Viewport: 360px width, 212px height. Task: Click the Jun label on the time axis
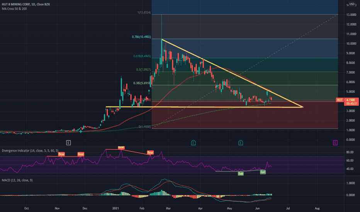point(257,208)
